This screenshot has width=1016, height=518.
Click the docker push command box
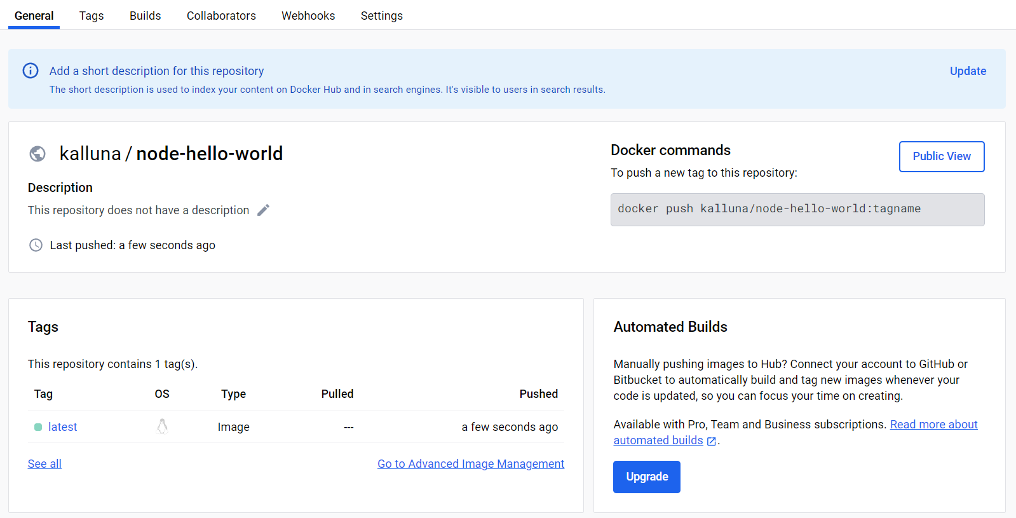[x=797, y=210]
